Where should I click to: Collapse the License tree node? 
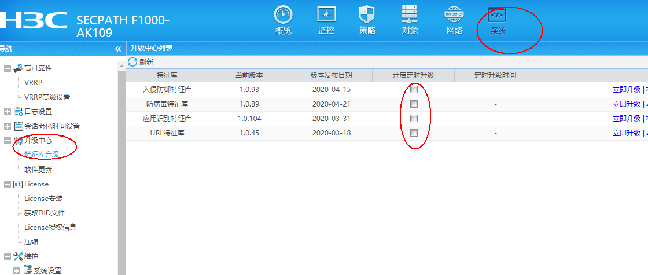coord(7,184)
